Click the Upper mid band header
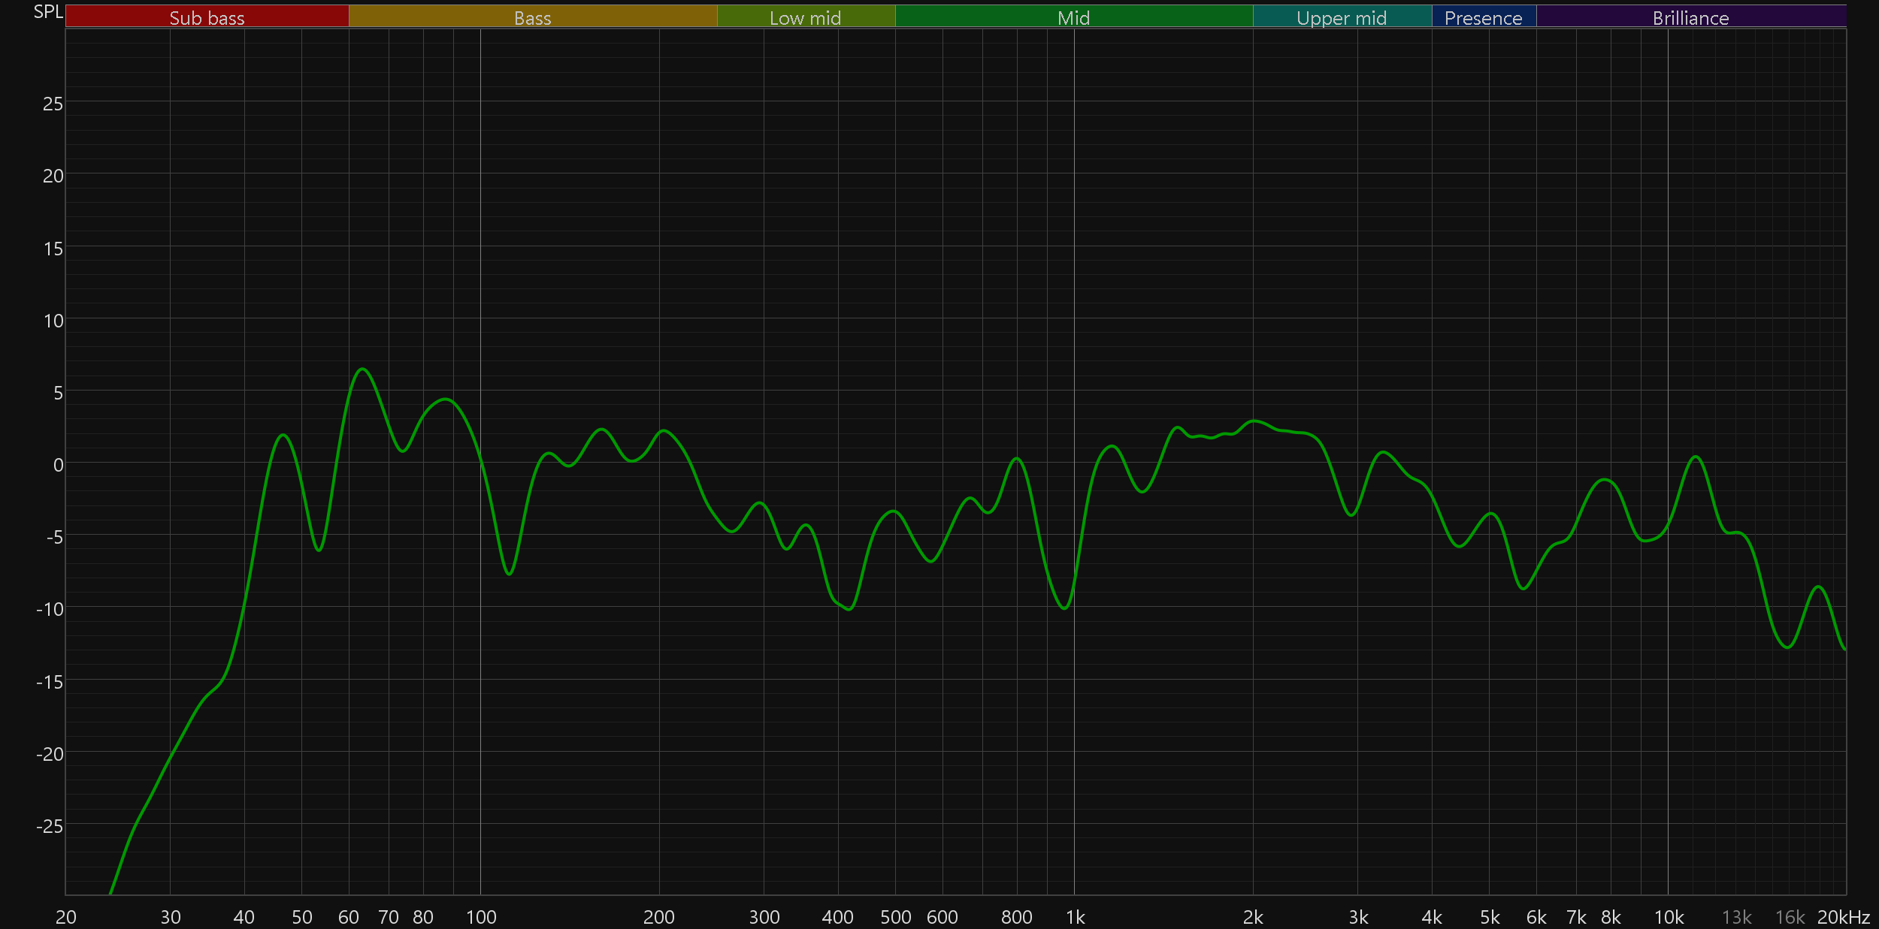The image size is (1879, 929). click(1342, 17)
